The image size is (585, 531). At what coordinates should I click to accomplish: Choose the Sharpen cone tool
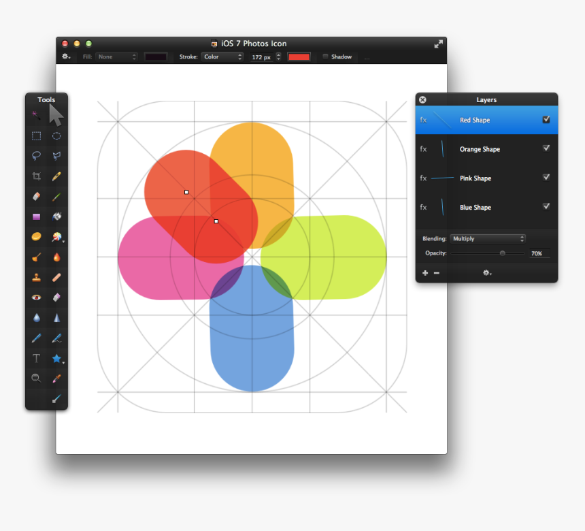(x=56, y=317)
